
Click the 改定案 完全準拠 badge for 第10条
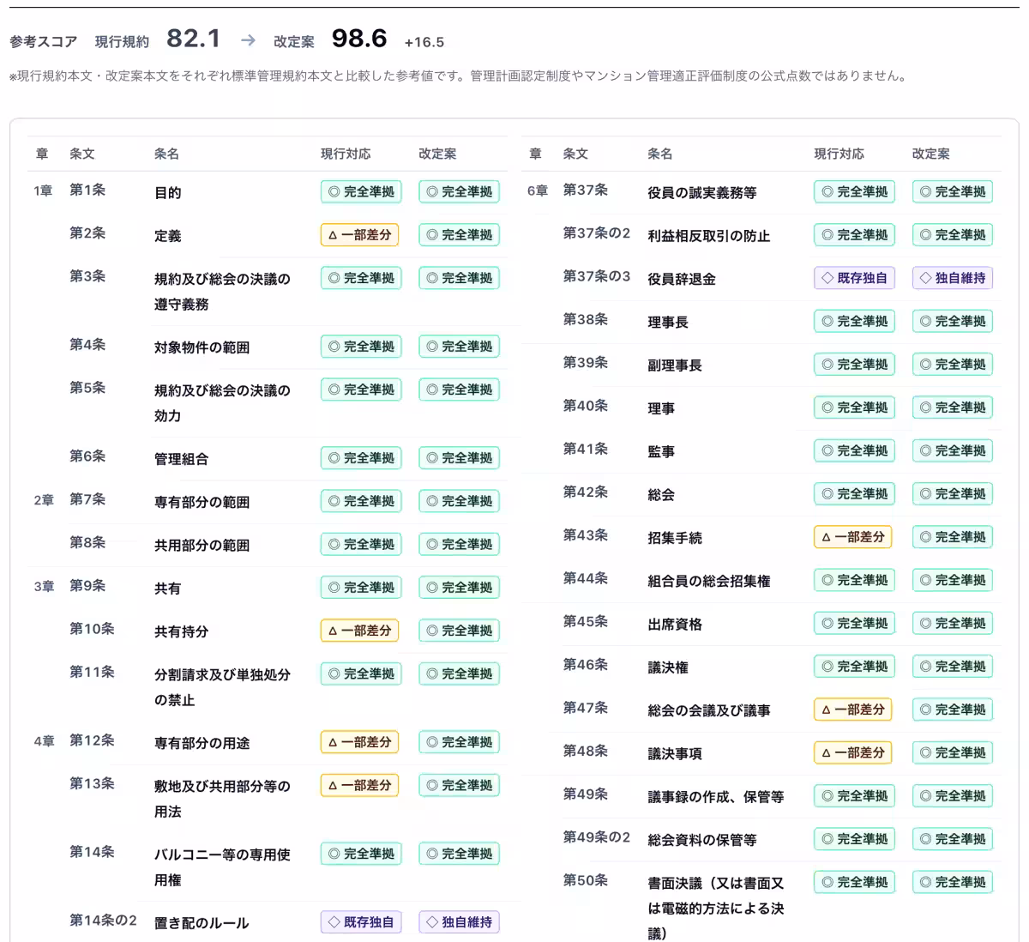coord(459,631)
